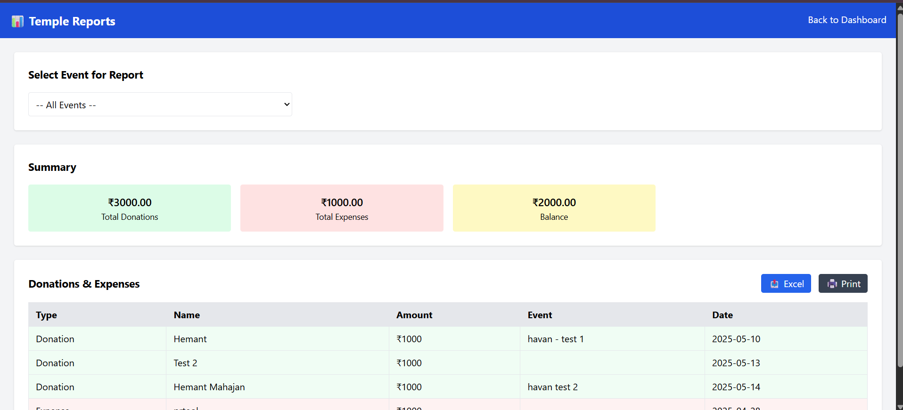Image resolution: width=903 pixels, height=410 pixels.
Task: Click ₹1000 amount in Test 2 row
Action: 409,363
